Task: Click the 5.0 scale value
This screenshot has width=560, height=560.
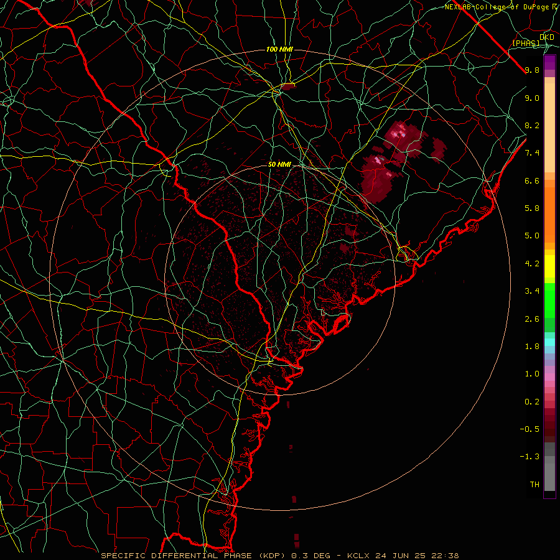Action: tap(532, 236)
